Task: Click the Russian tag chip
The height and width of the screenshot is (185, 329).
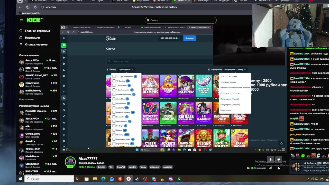Action: coord(101,167)
